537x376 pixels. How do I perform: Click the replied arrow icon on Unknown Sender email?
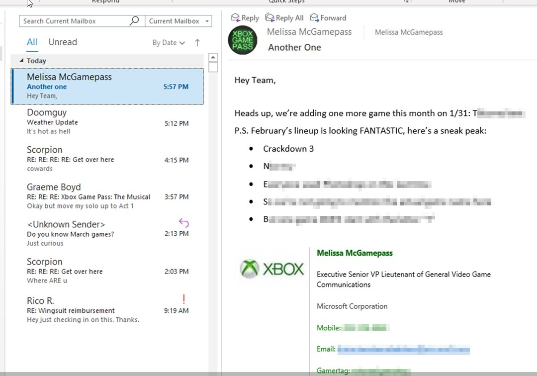(x=184, y=223)
